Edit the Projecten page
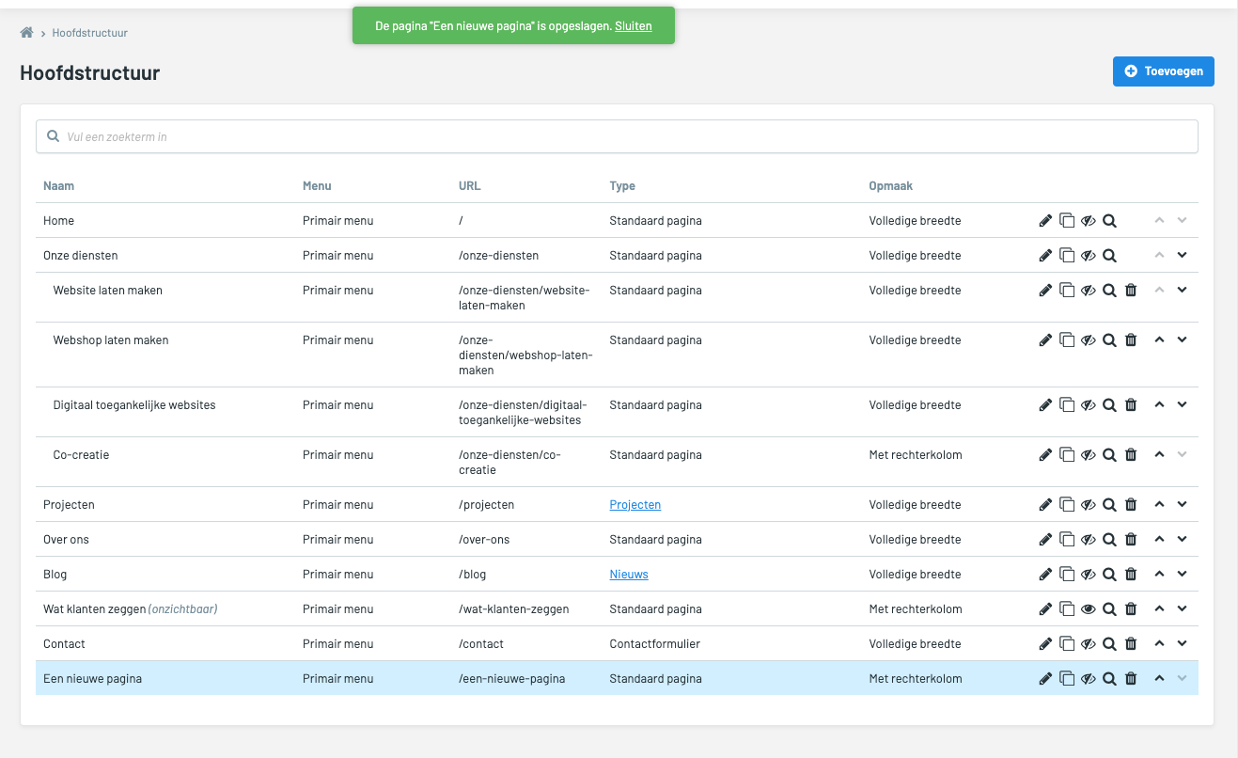This screenshot has height=758, width=1238. coord(1045,505)
